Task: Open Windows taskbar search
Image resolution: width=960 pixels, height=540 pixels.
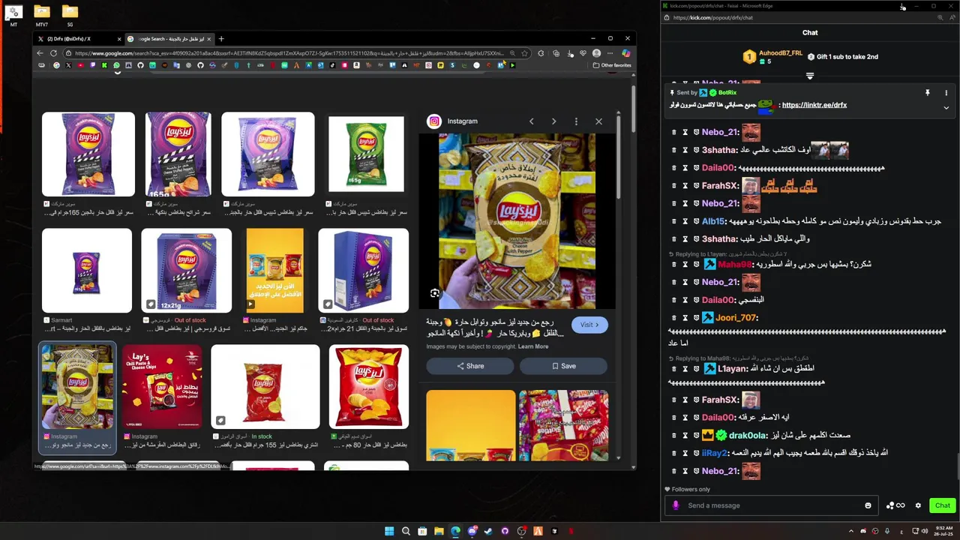Action: (x=406, y=531)
